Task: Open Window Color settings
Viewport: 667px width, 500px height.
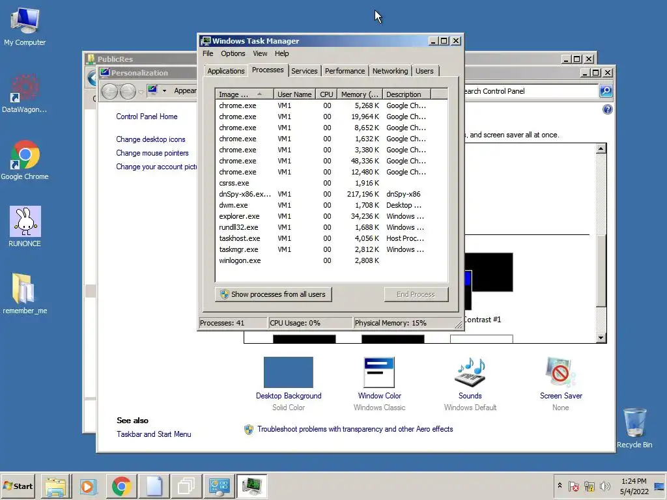Action: pos(380,384)
